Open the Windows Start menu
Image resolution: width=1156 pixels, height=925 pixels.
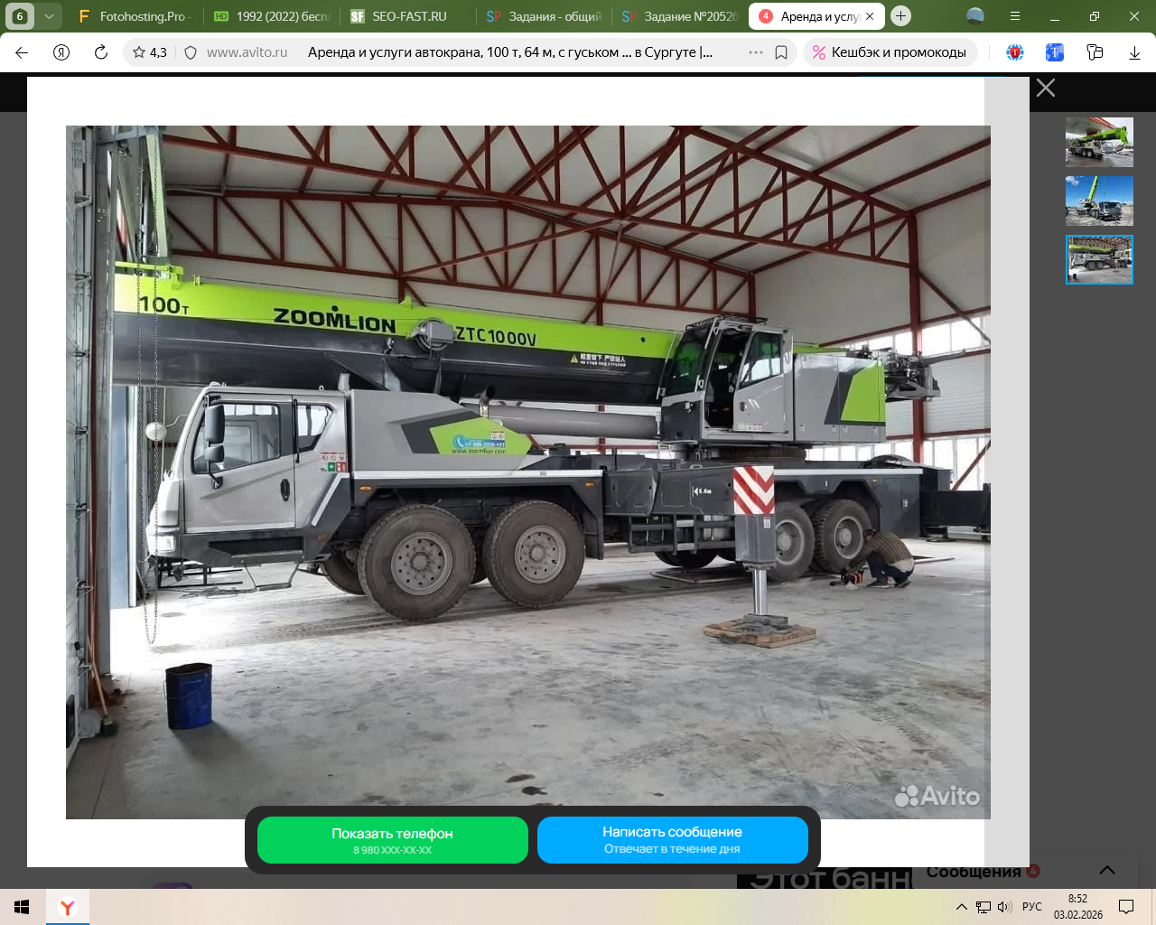pos(22,907)
